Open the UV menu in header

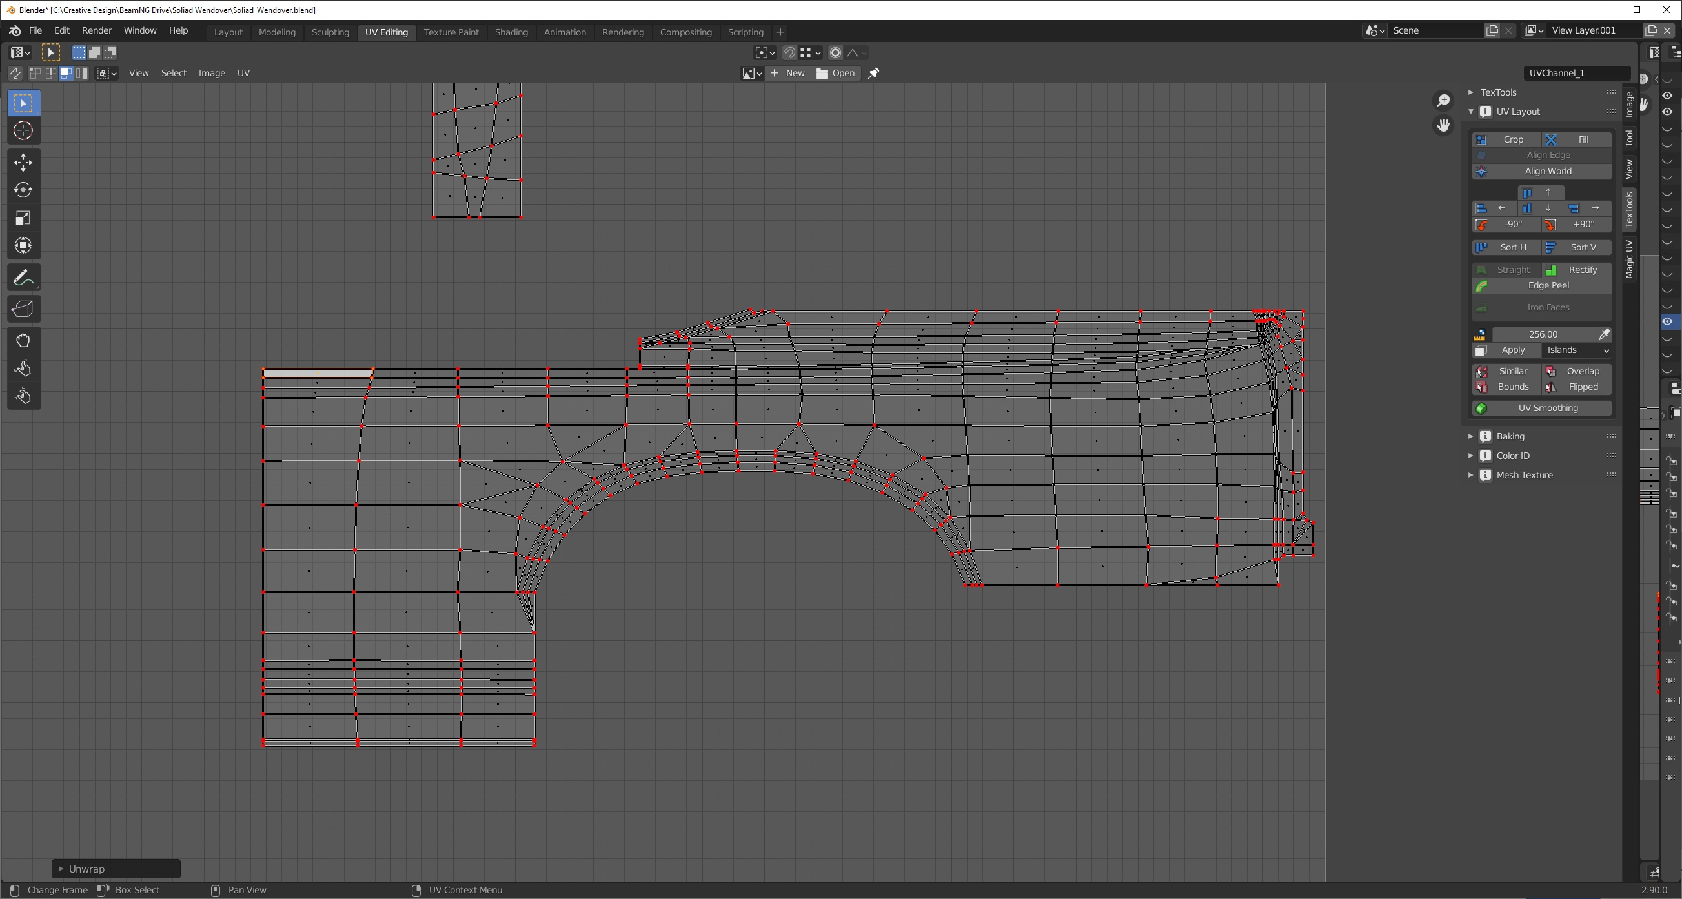coord(243,73)
